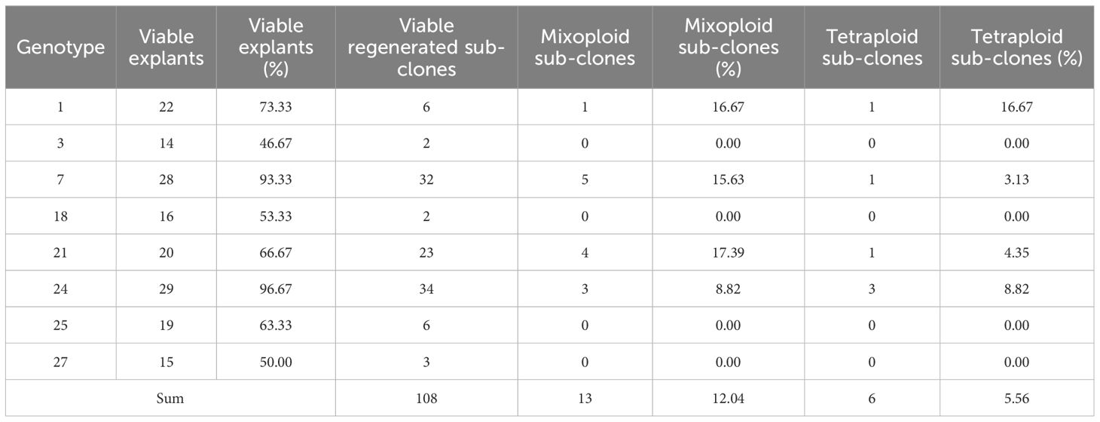
Task: Select genotype 21 row label
Action: pyautogui.click(x=60, y=253)
